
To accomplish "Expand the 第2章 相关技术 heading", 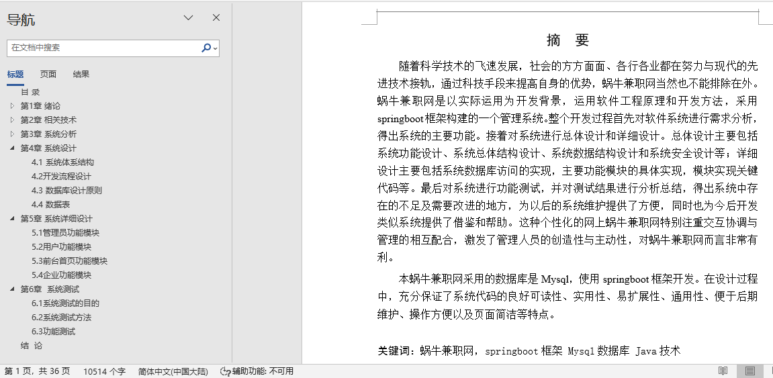I will pos(12,120).
